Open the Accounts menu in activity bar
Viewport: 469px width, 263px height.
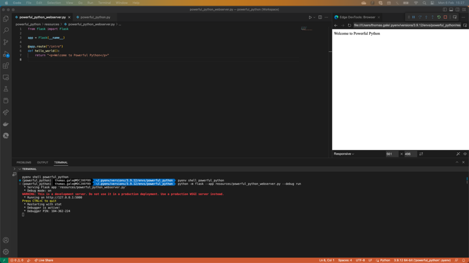pyautogui.click(x=6, y=240)
